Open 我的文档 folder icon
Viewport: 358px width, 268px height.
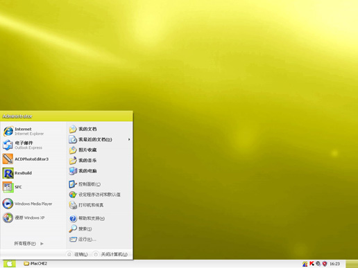[x=73, y=129]
